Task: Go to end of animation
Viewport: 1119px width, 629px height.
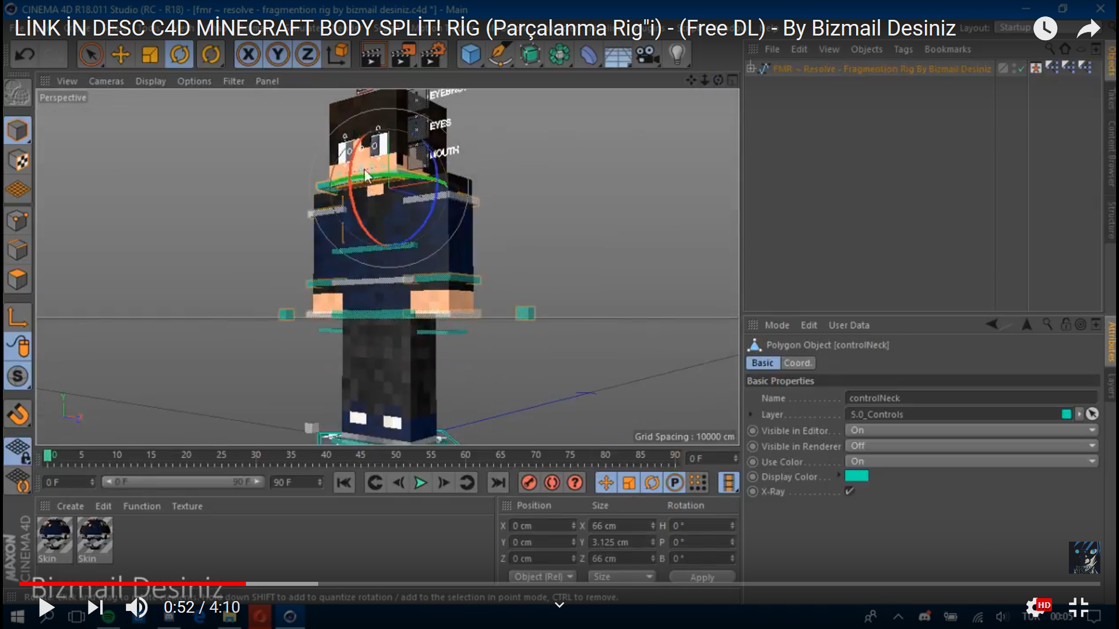Action: [498, 483]
